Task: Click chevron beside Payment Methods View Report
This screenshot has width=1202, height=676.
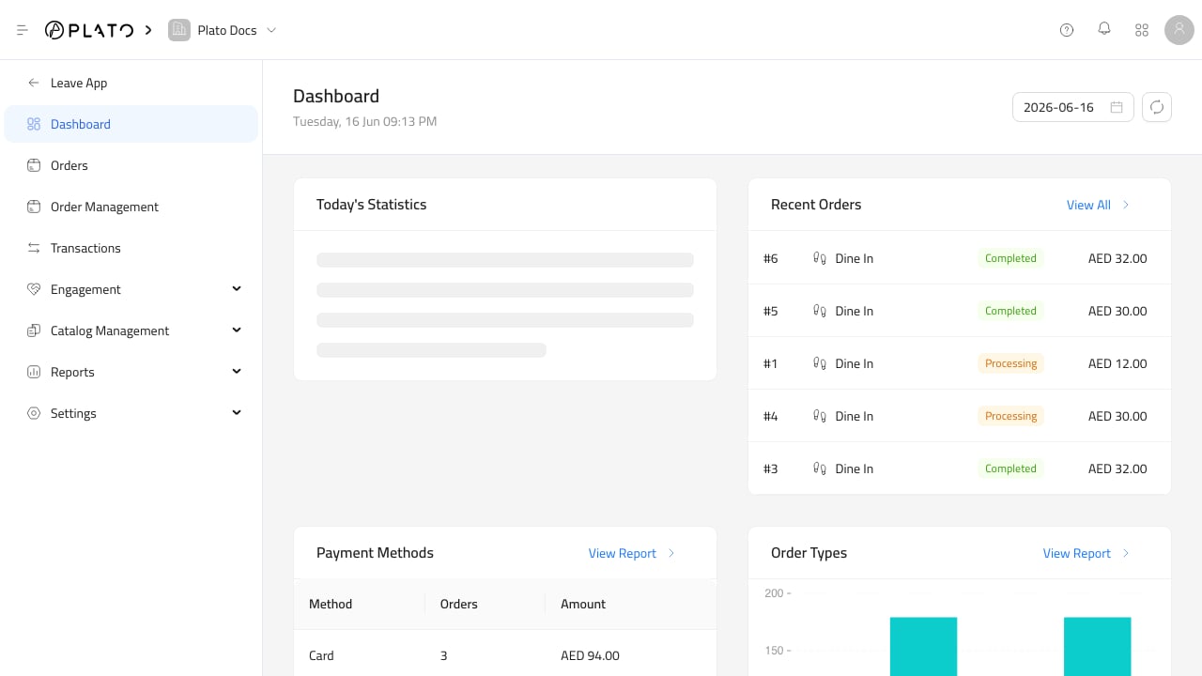Action: click(x=671, y=553)
